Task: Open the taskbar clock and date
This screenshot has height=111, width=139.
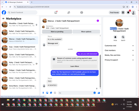Action: coord(129,104)
